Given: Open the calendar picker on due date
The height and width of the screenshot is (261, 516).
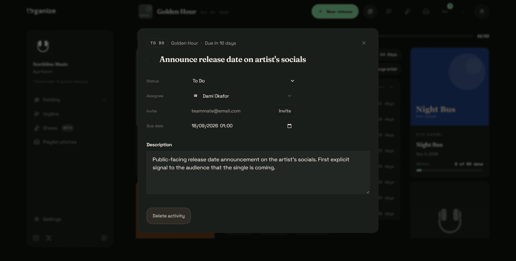Looking at the screenshot, I should 289,126.
